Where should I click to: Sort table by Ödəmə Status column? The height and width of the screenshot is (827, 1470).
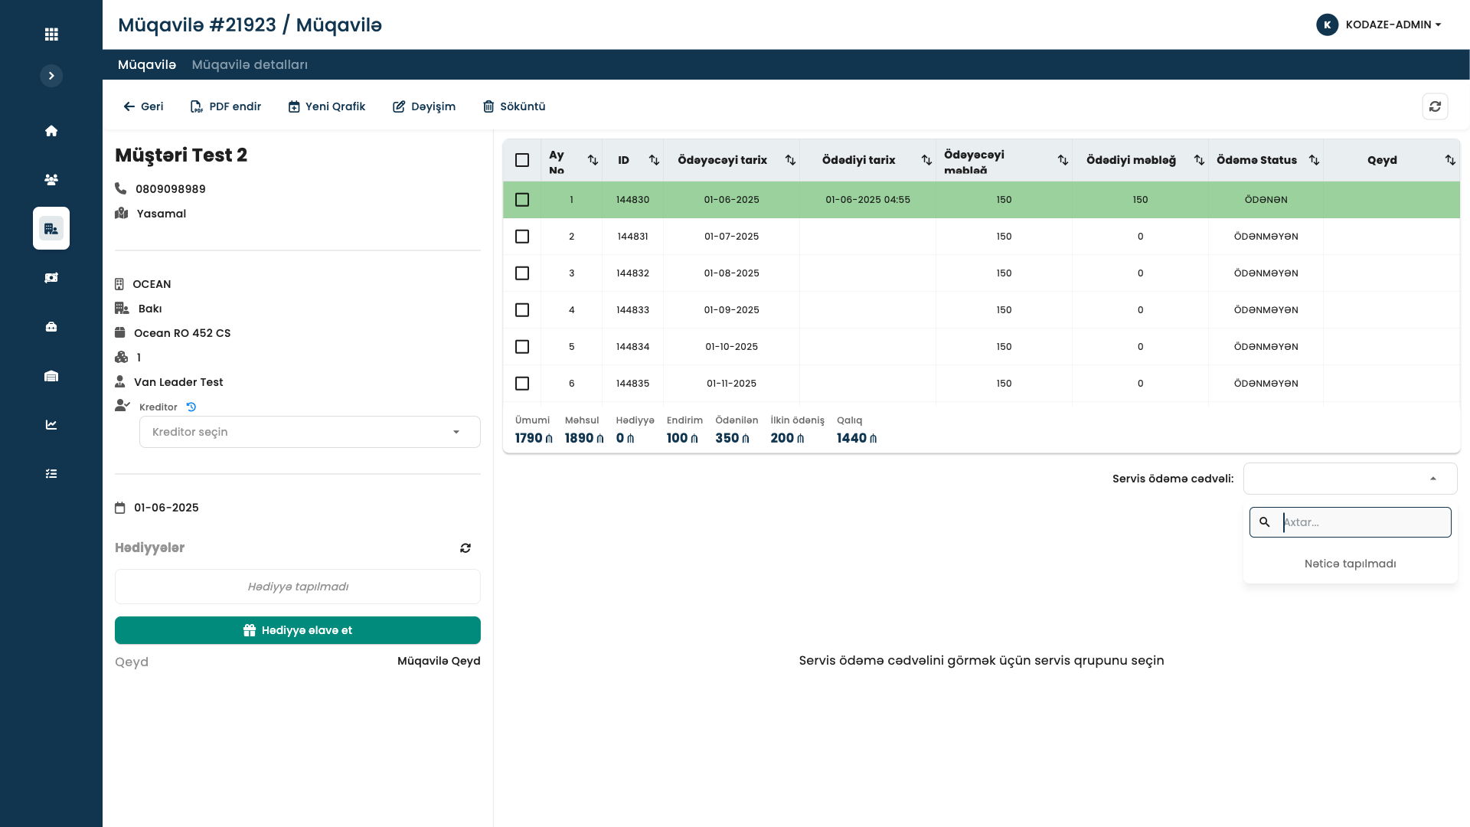pyautogui.click(x=1314, y=160)
